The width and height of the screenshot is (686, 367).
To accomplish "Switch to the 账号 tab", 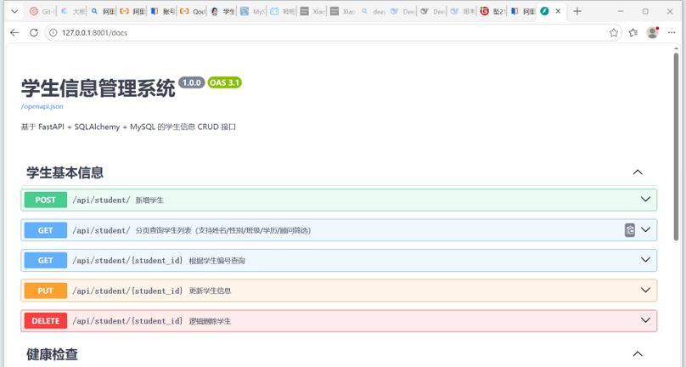I will click(x=162, y=11).
